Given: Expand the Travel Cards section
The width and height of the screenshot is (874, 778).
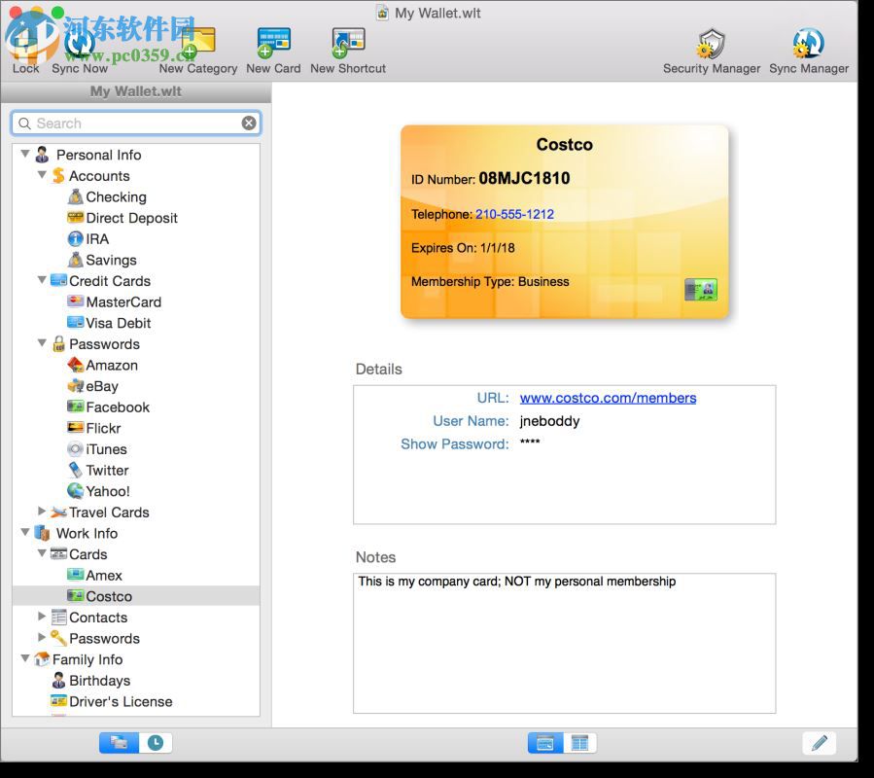Looking at the screenshot, I should pos(43,512).
